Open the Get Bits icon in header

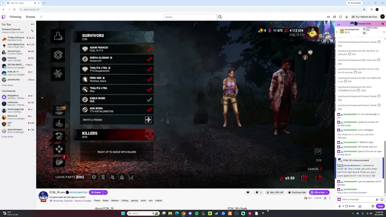pyautogui.click(x=346, y=17)
